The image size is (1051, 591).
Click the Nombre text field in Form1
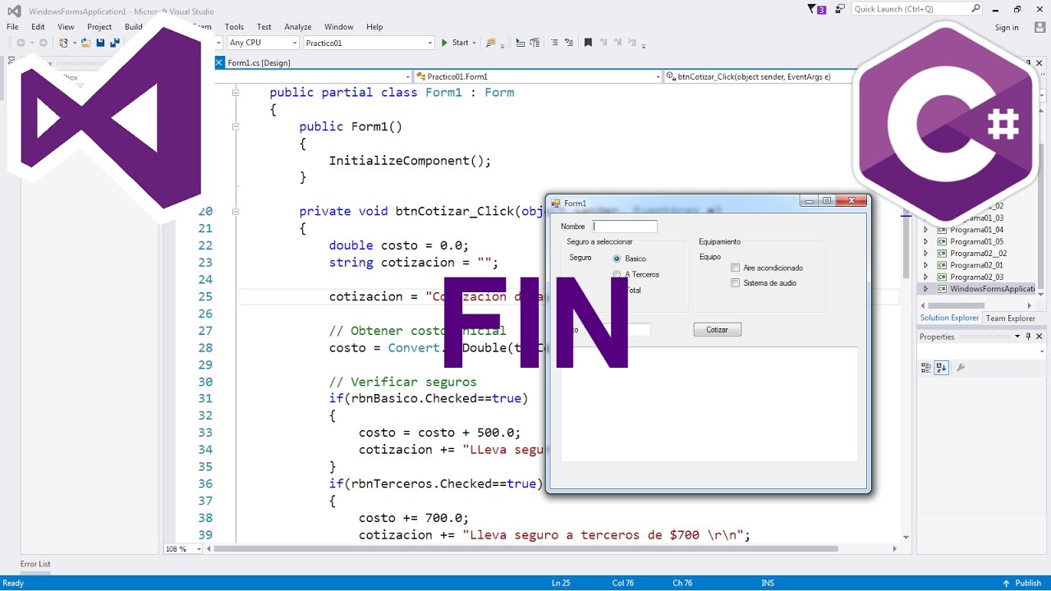pyautogui.click(x=625, y=227)
